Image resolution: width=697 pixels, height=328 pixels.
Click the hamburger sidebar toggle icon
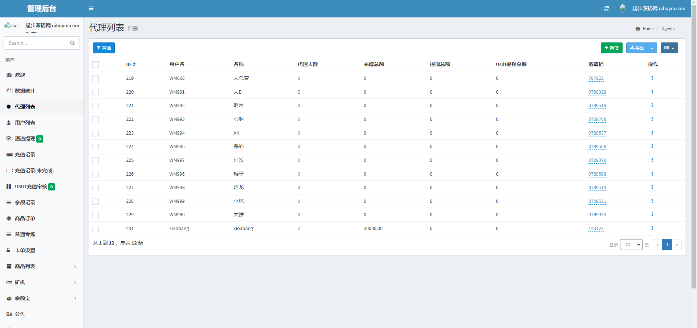click(91, 8)
